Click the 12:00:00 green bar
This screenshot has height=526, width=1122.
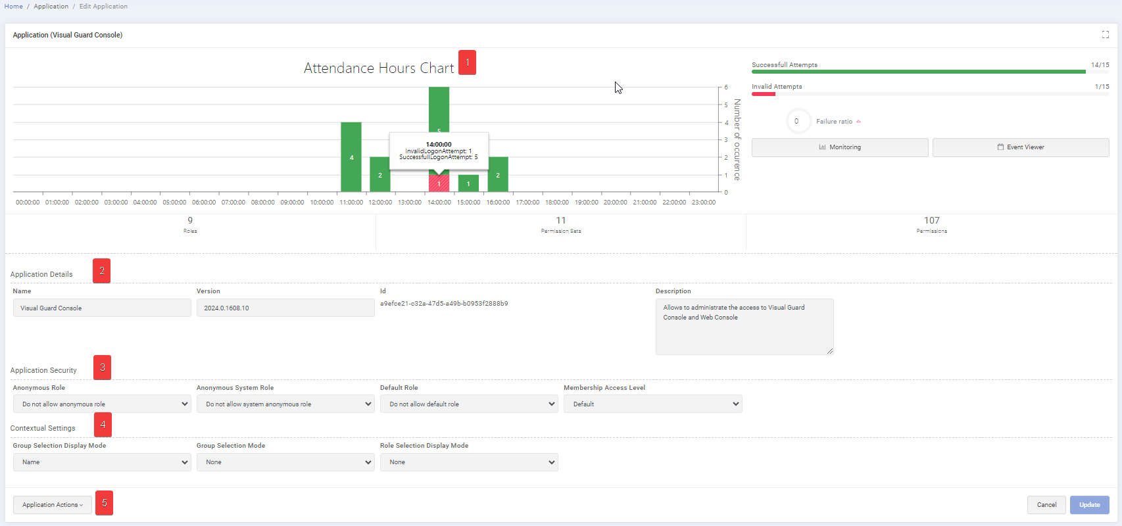pos(380,174)
